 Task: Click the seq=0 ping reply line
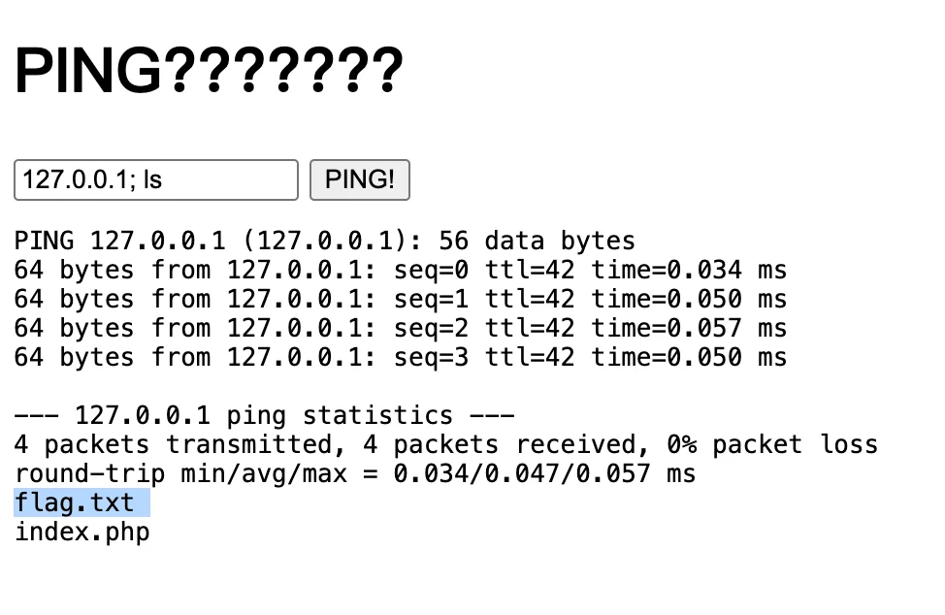pyautogui.click(x=400, y=270)
